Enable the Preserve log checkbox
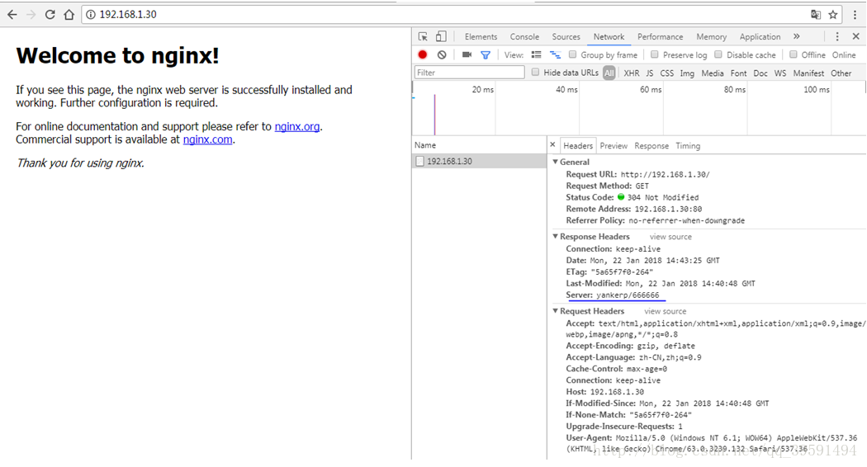Image resolution: width=867 pixels, height=467 pixels. 655,54
